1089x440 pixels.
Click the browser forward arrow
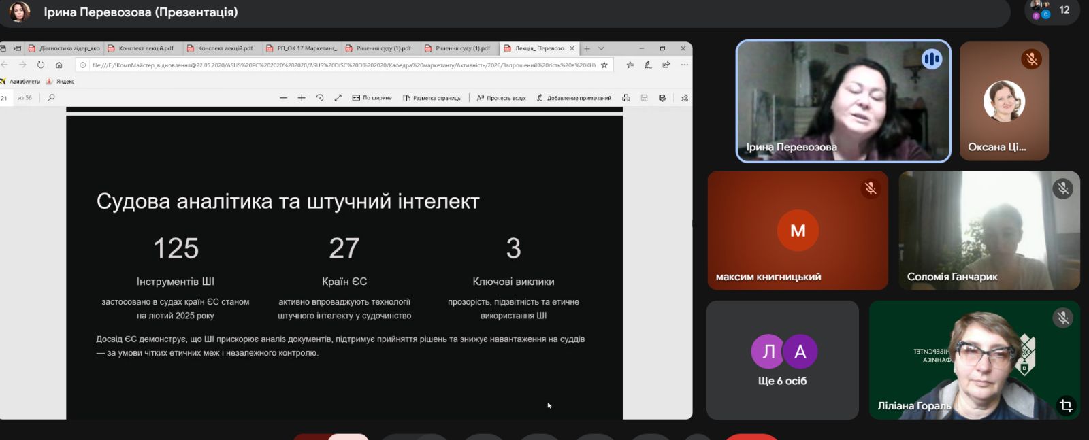(22, 65)
